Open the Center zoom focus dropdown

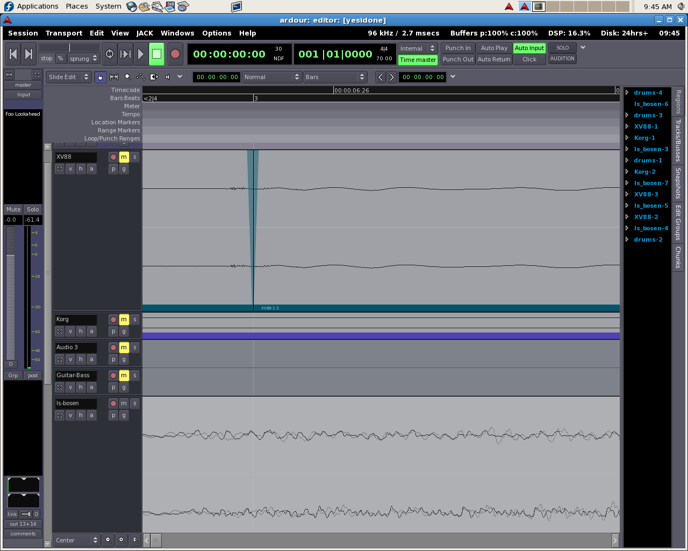pyautogui.click(x=77, y=540)
